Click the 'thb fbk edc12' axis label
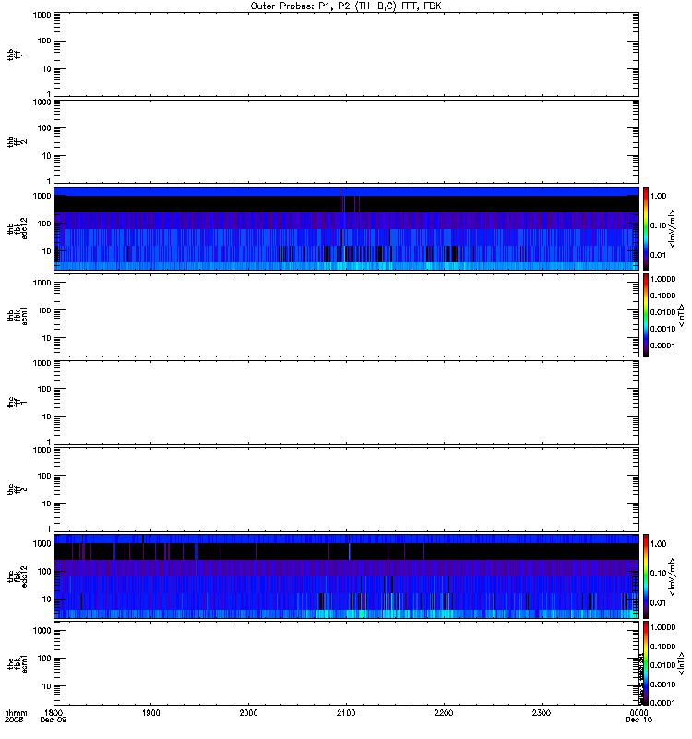692x739 pixels. pos(18,228)
